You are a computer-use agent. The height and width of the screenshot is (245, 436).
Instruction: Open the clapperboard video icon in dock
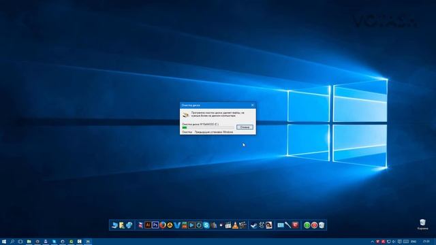click(243, 225)
